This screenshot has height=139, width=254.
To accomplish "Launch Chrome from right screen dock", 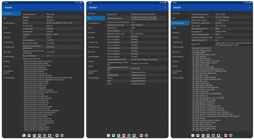I will (x=203, y=135).
